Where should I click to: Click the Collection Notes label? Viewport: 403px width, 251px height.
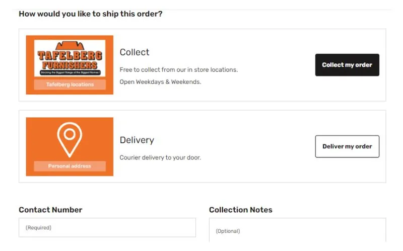240,210
